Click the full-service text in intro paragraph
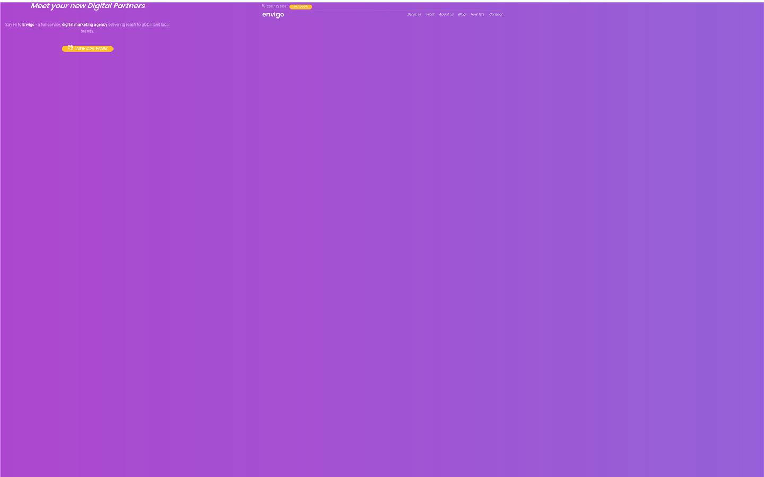 50,25
